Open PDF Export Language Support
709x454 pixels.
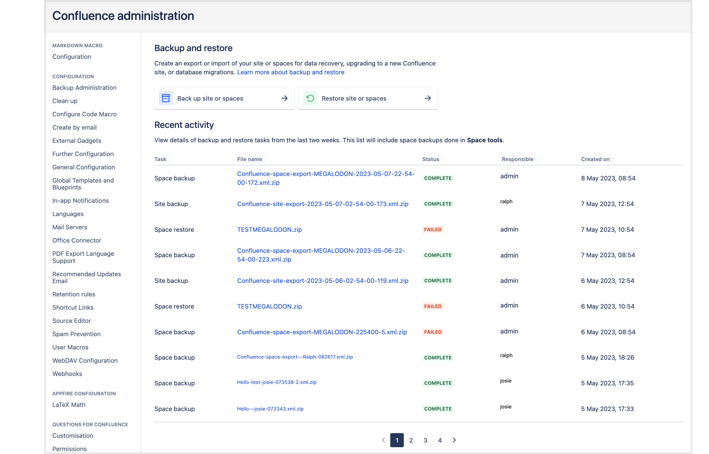pos(83,257)
